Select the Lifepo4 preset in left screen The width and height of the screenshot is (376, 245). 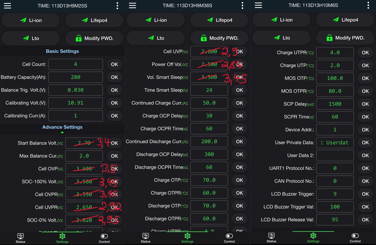[94, 20]
